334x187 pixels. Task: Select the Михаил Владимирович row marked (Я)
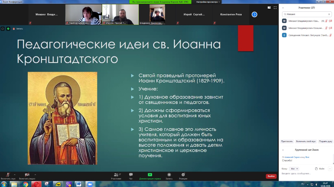307,21
